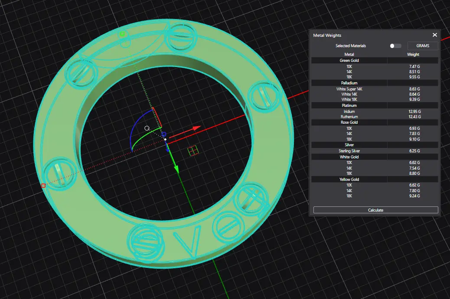Click the red-green planar grid handle
Screen dimensions: 450x299
(192, 150)
